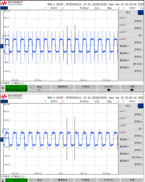Click Keysight logo in bottom capture
Image resolution: width=145 pixels, height=182 pixels.
pos(11,97)
